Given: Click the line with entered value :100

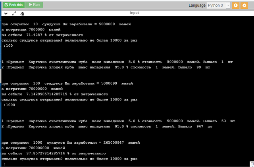Looking at the screenshot, I should pos(8,46).
